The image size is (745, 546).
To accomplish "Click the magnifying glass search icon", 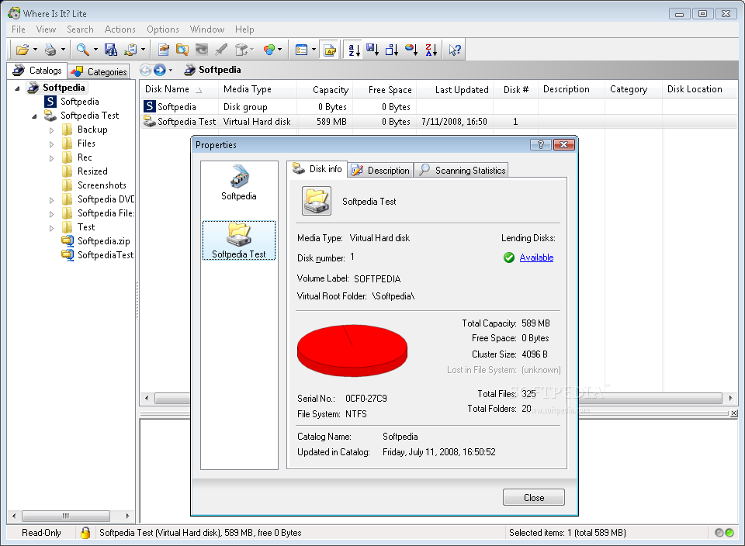I will [x=83, y=50].
